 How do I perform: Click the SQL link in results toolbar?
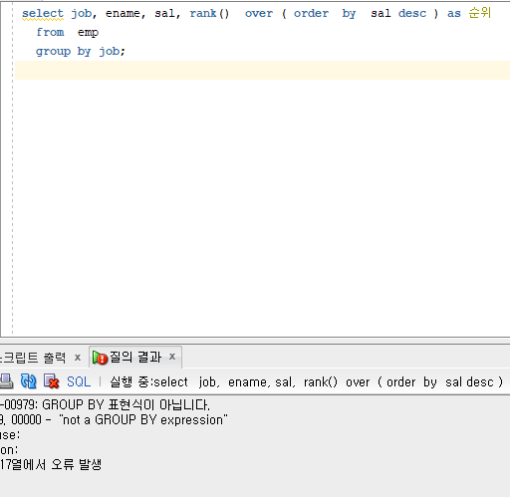[x=79, y=381]
